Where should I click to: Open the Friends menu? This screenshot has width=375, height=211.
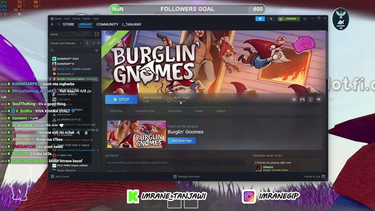click(x=76, y=18)
